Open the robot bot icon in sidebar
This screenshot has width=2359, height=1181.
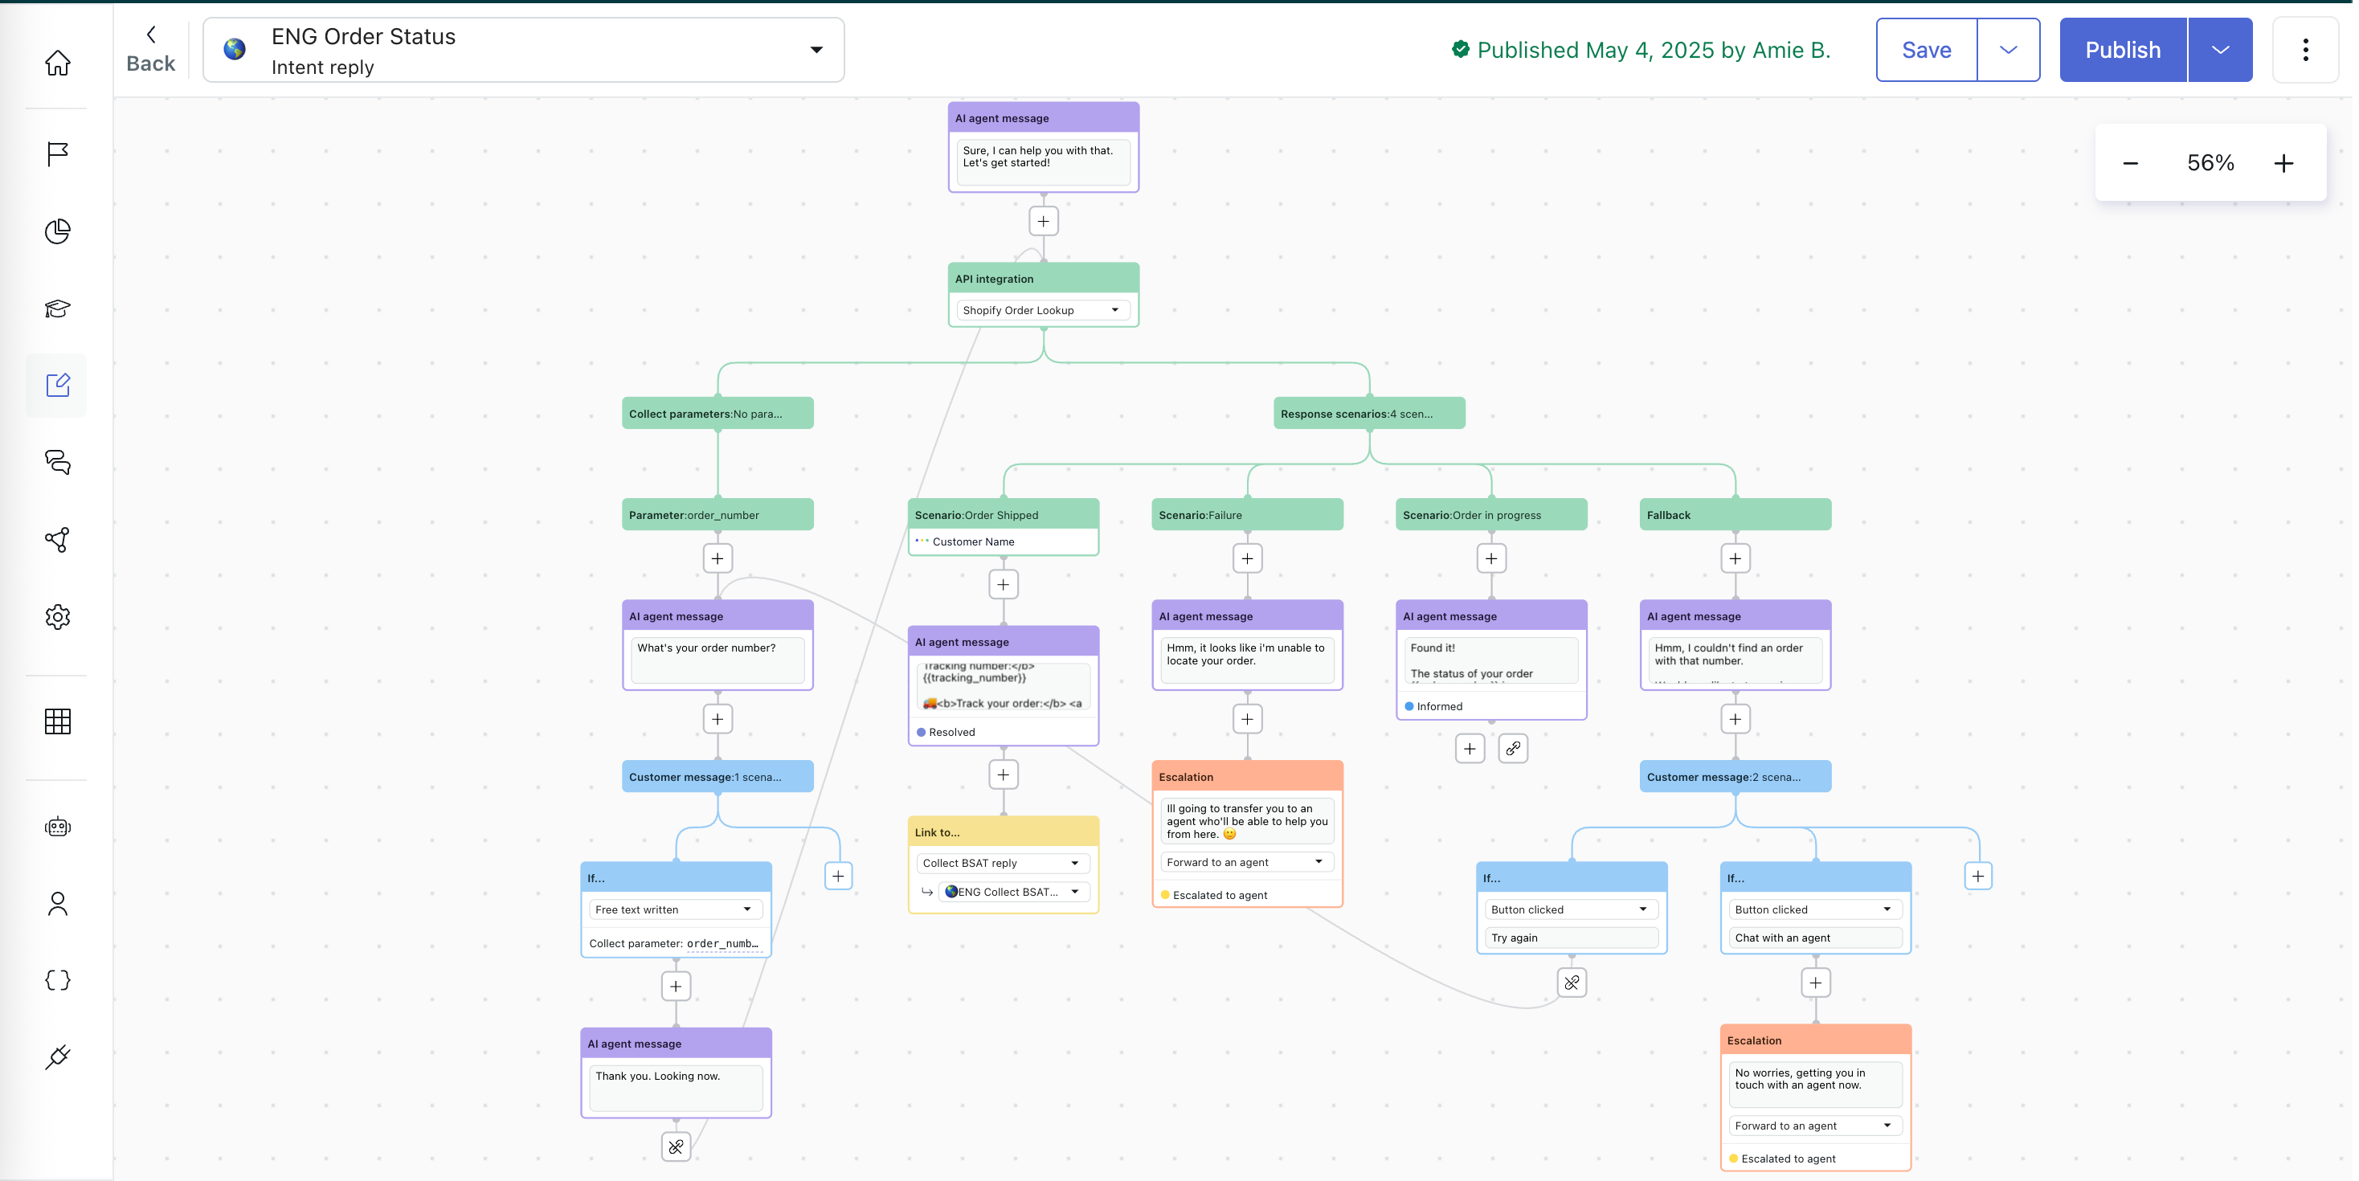[58, 827]
